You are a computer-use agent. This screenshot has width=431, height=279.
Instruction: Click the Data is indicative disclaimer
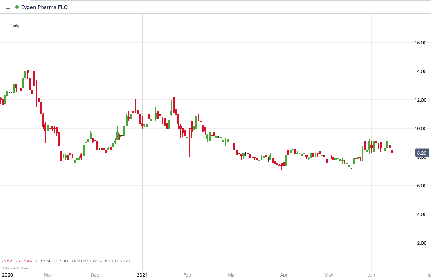tap(15, 268)
